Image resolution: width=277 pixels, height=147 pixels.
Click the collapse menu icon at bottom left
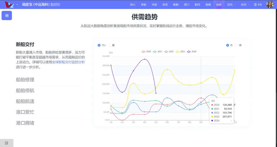coord(7,143)
